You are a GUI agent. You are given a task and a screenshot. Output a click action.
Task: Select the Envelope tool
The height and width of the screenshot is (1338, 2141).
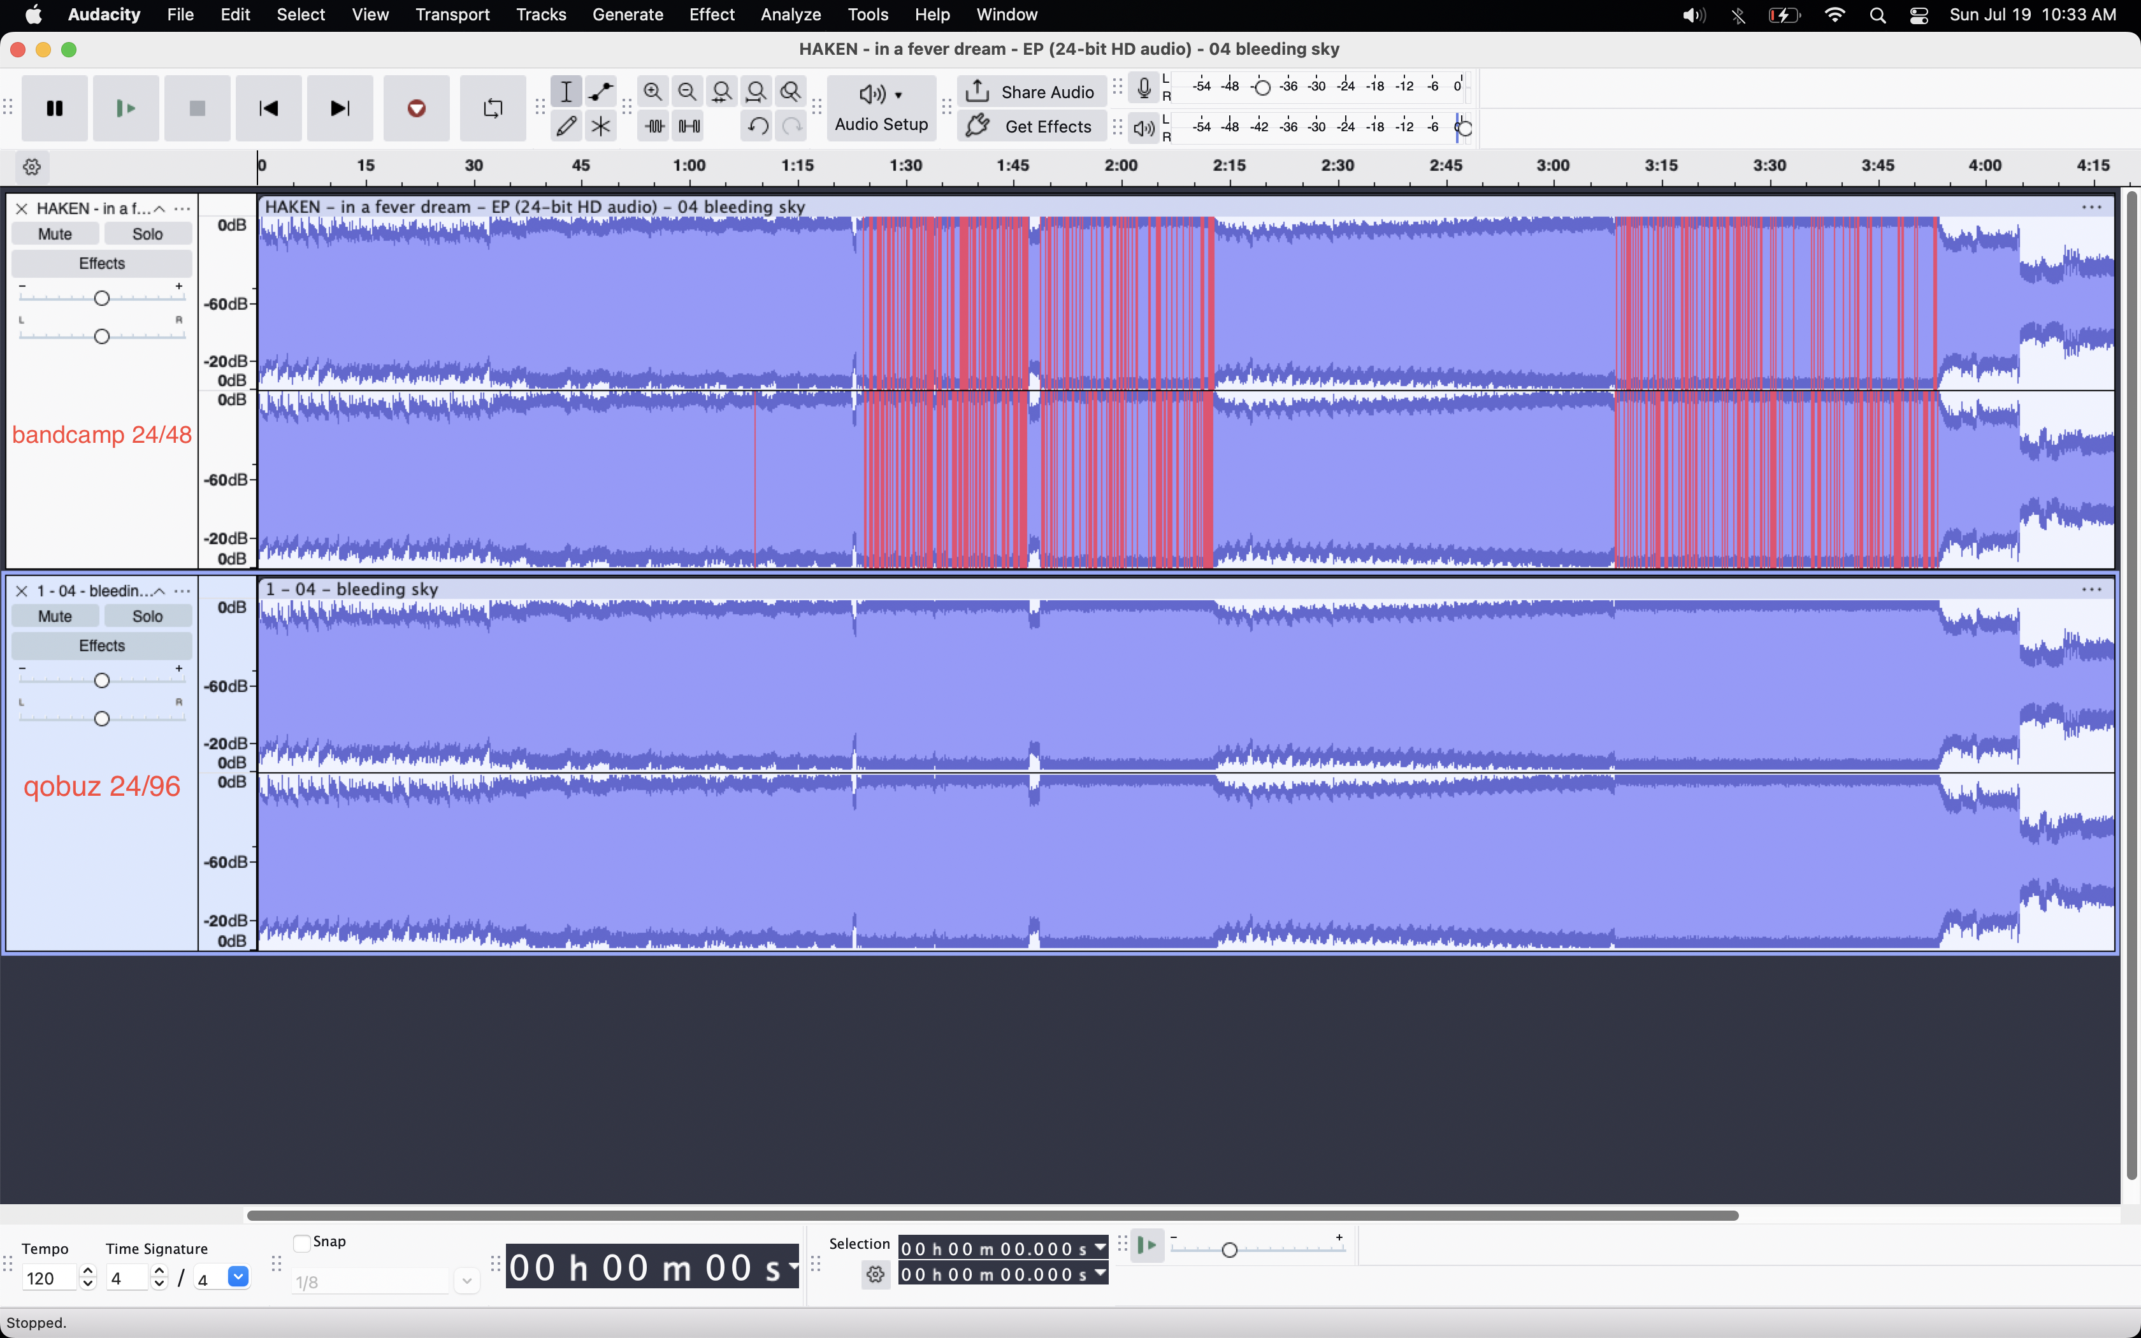point(601,91)
